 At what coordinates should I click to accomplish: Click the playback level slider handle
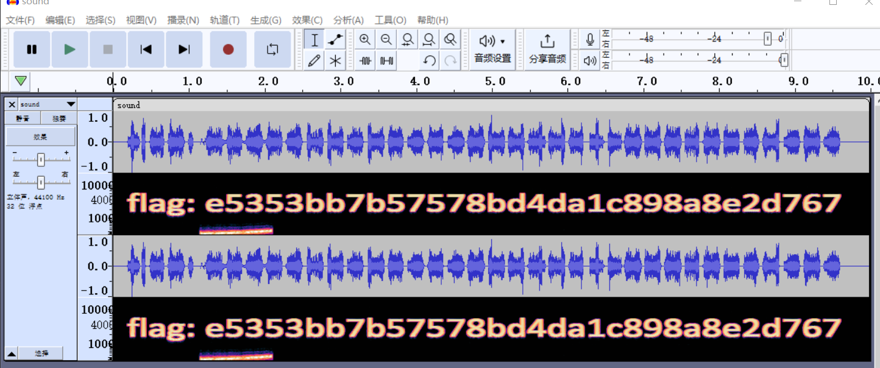point(784,60)
